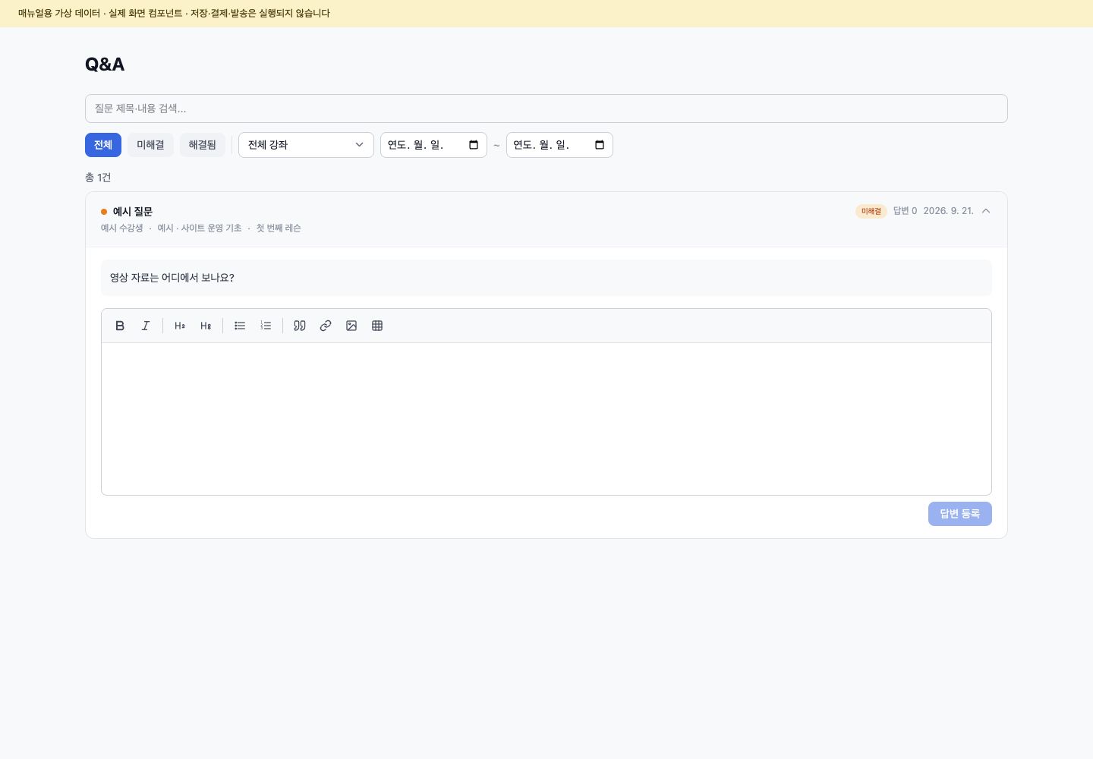Open the 전체 강좌 course dropdown
Image resolution: width=1093 pixels, height=759 pixels.
pyautogui.click(x=306, y=145)
